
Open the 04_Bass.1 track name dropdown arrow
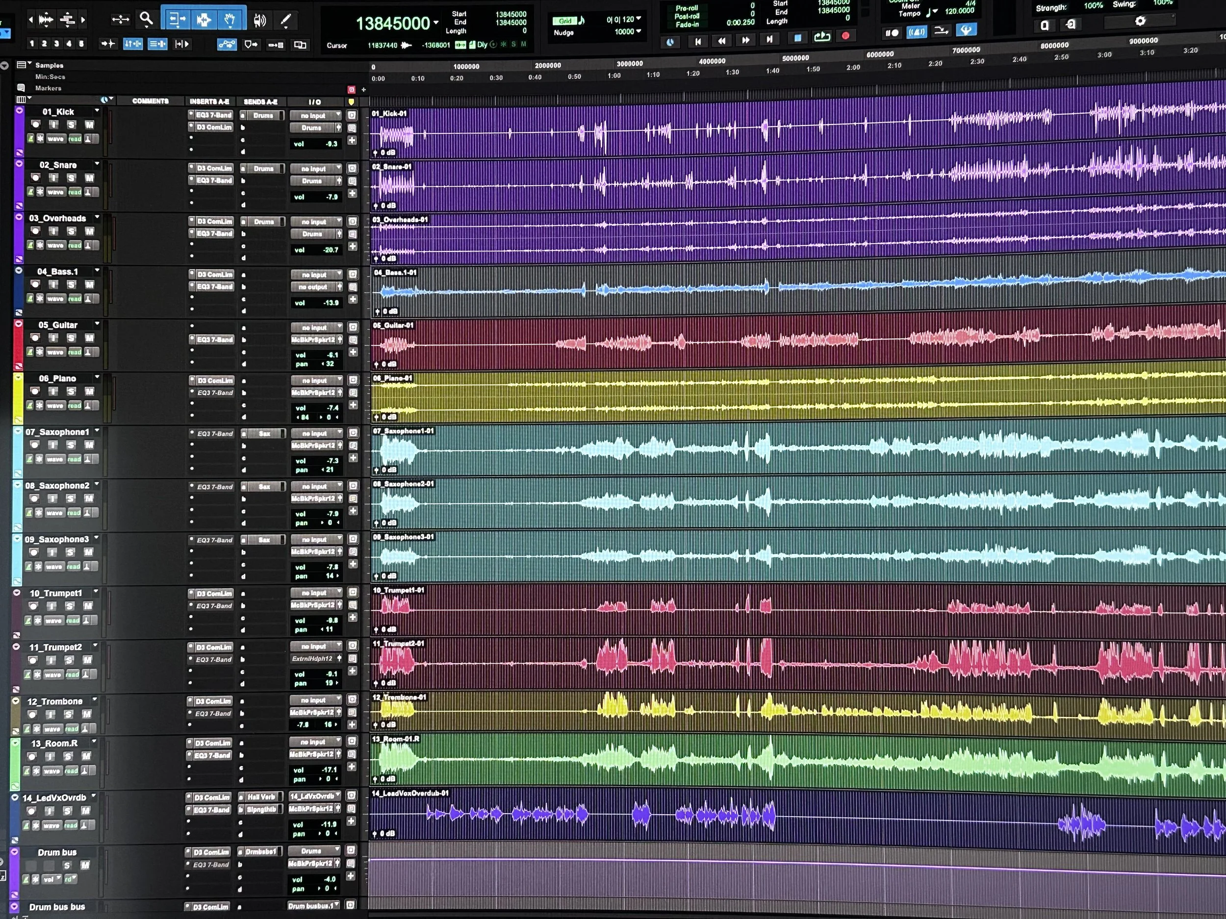[x=97, y=271]
